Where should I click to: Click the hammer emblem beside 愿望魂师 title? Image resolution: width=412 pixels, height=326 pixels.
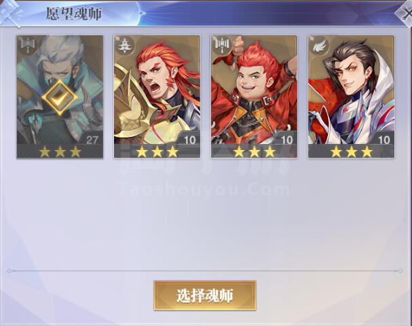10,14
